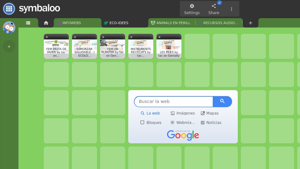Click the sidebar add plus button
300x169 pixels.
point(9,47)
